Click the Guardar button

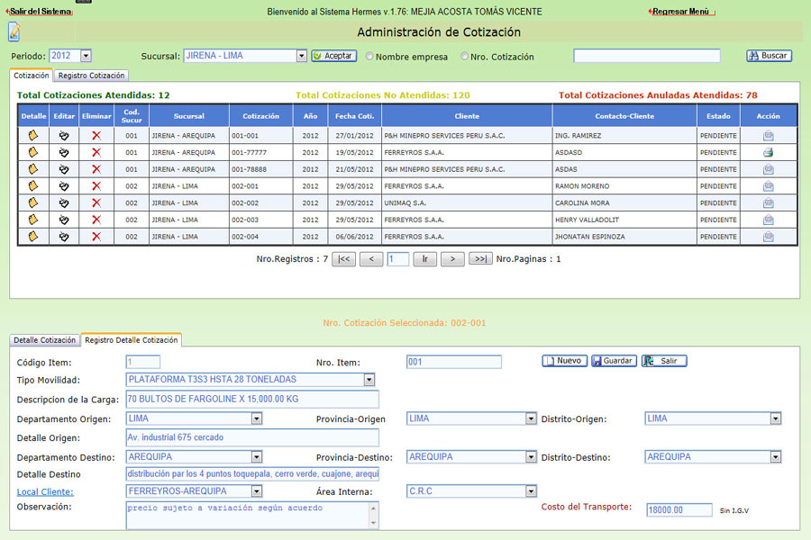pos(613,361)
